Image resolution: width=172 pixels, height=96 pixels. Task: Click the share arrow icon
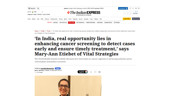coord(91,72)
